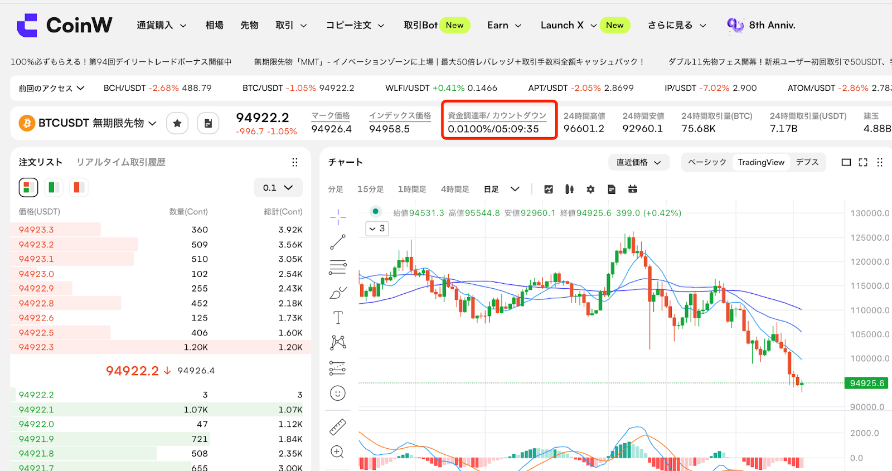This screenshot has height=471, width=892.
Task: Select the projection and forecast tool
Action: tap(338, 368)
